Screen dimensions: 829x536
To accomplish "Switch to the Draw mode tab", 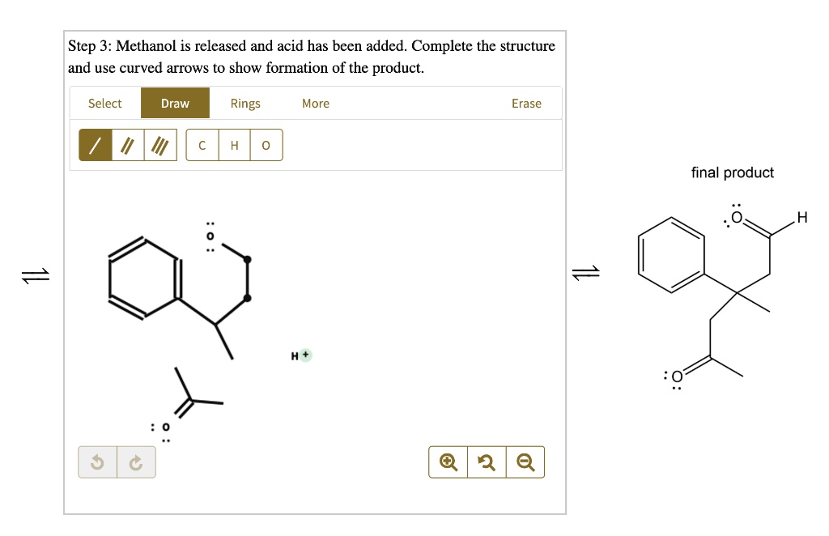I will [174, 103].
